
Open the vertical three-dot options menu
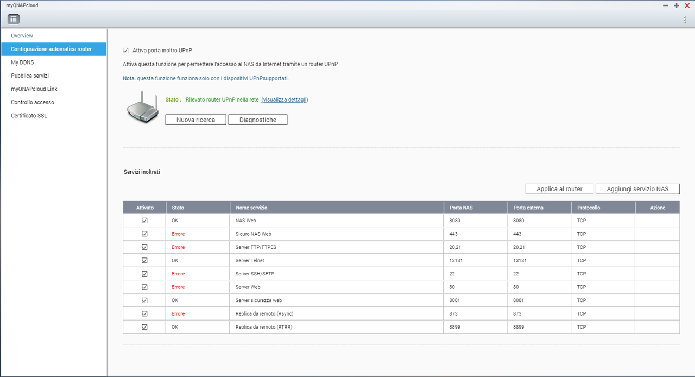click(x=685, y=19)
